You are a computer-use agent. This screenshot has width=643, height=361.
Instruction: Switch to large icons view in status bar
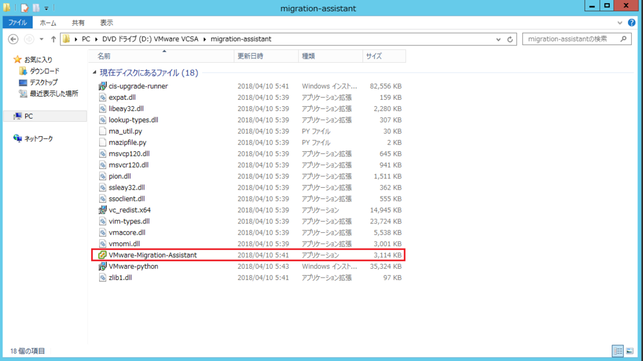point(629,351)
